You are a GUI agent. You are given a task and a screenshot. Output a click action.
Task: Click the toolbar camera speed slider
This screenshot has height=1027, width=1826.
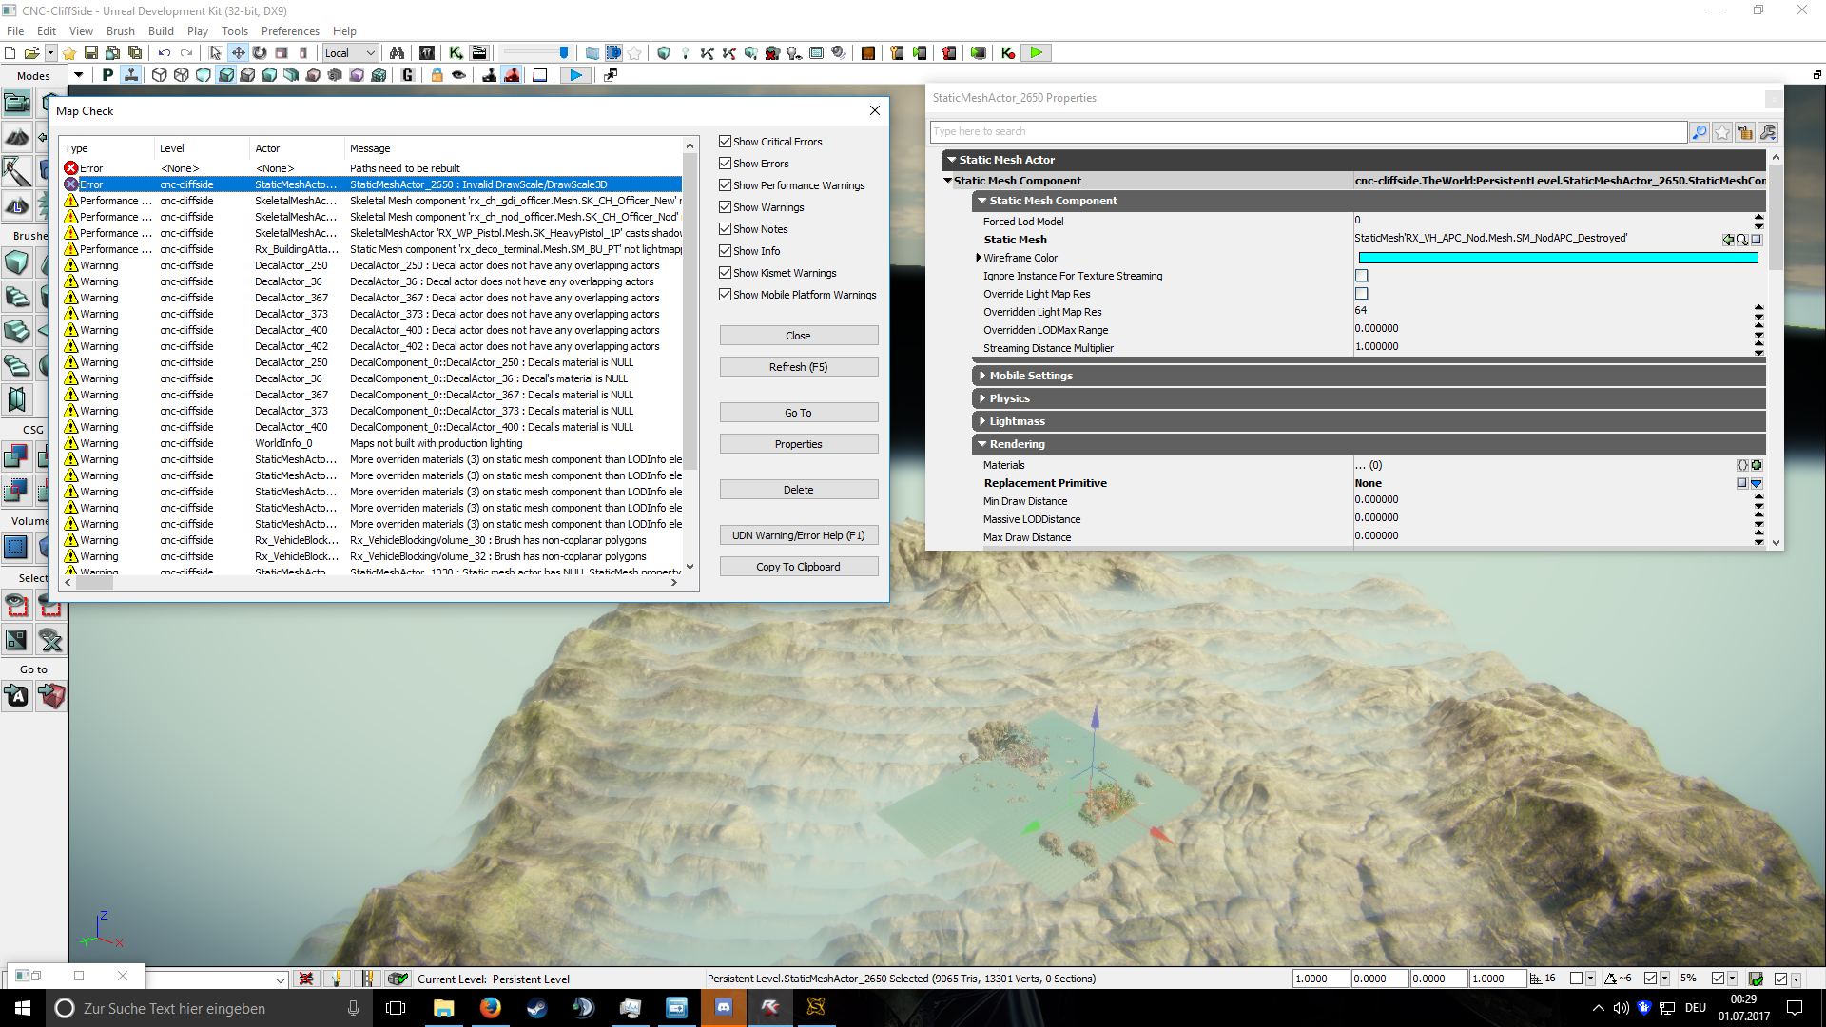point(535,53)
